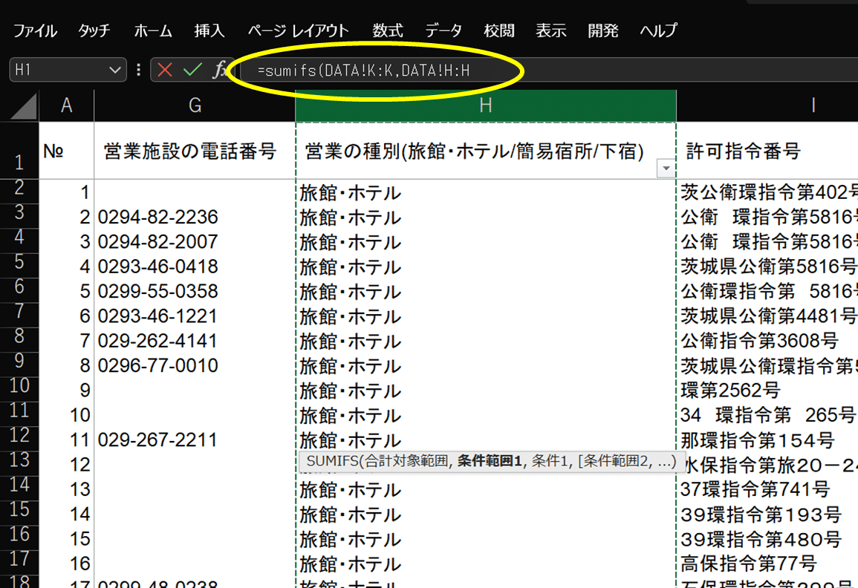Select the cell 39環指令第193号

pyautogui.click(x=767, y=514)
